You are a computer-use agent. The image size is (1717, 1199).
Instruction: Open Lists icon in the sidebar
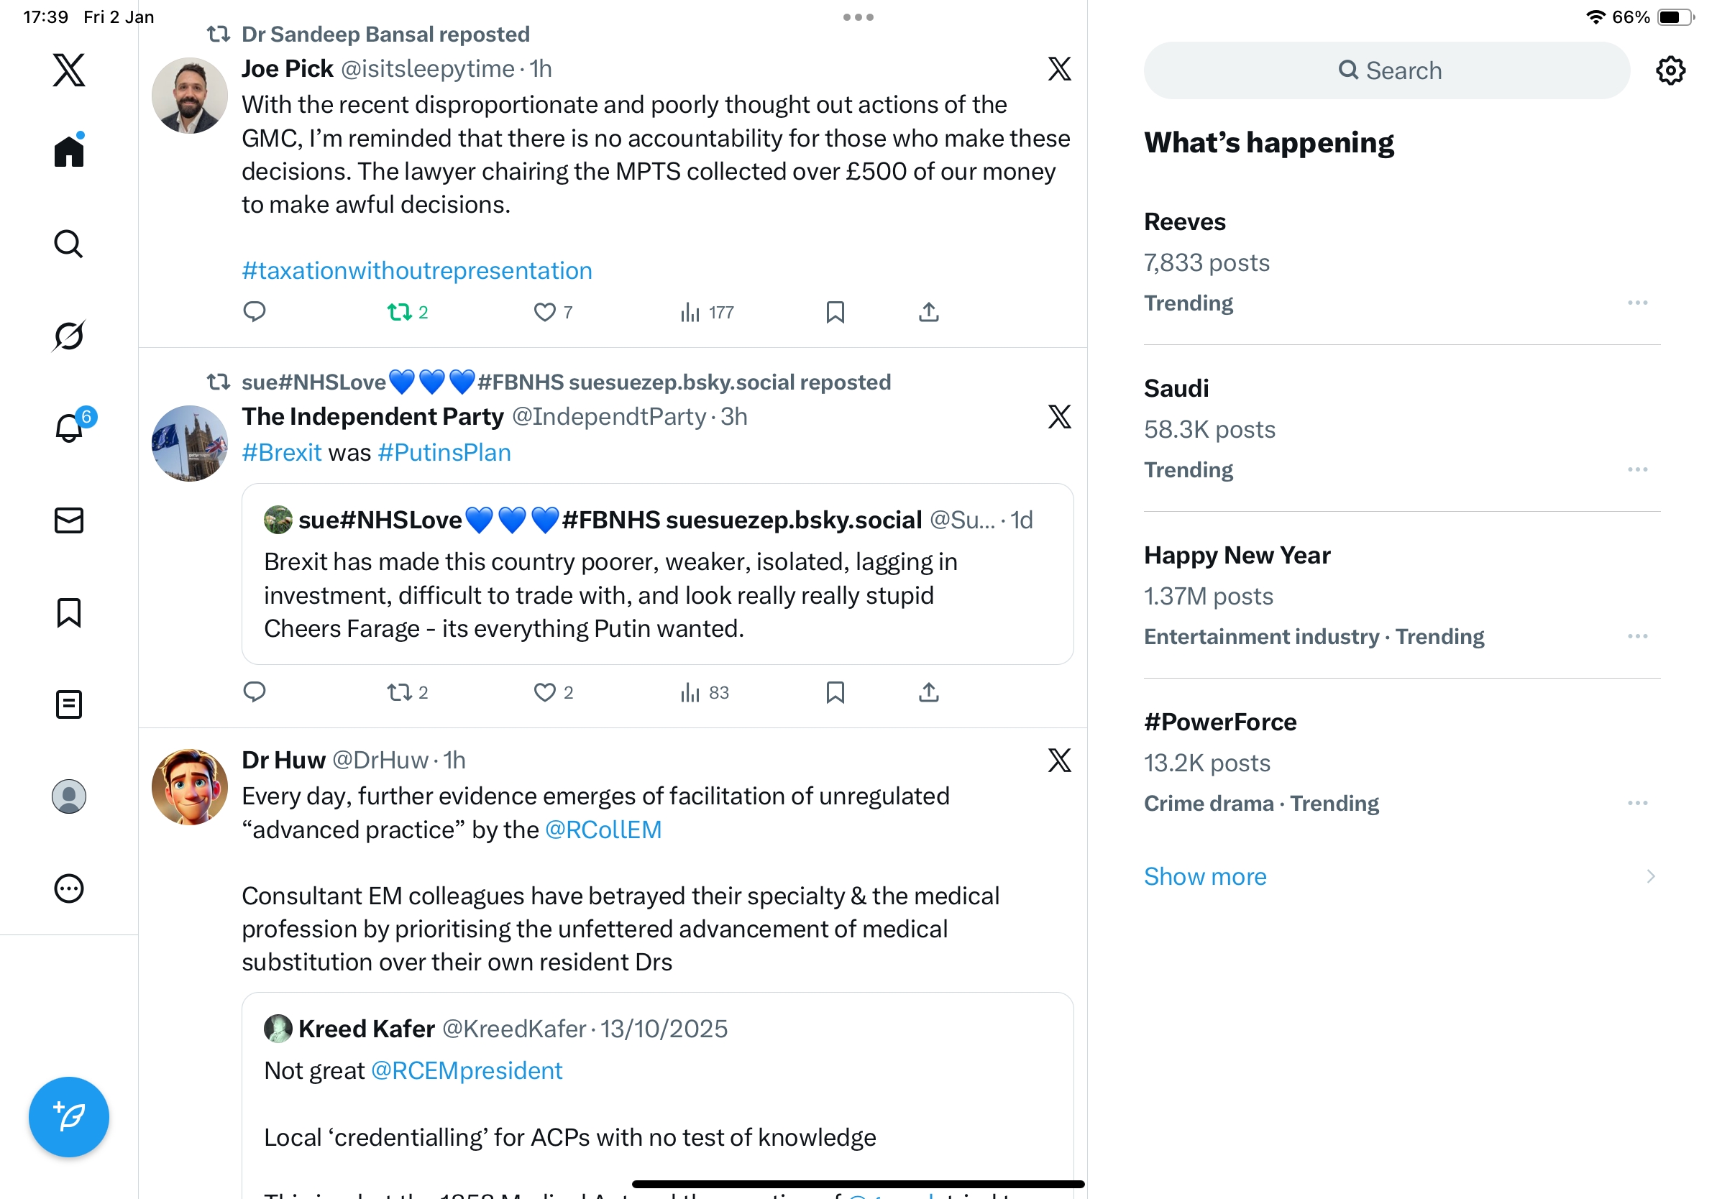pos(69,704)
